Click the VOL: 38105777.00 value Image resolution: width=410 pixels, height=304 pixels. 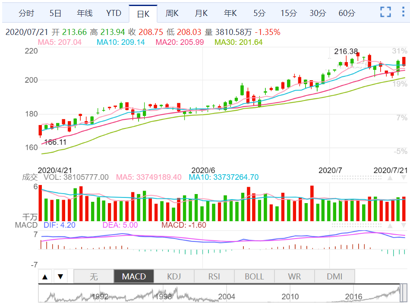(76, 177)
